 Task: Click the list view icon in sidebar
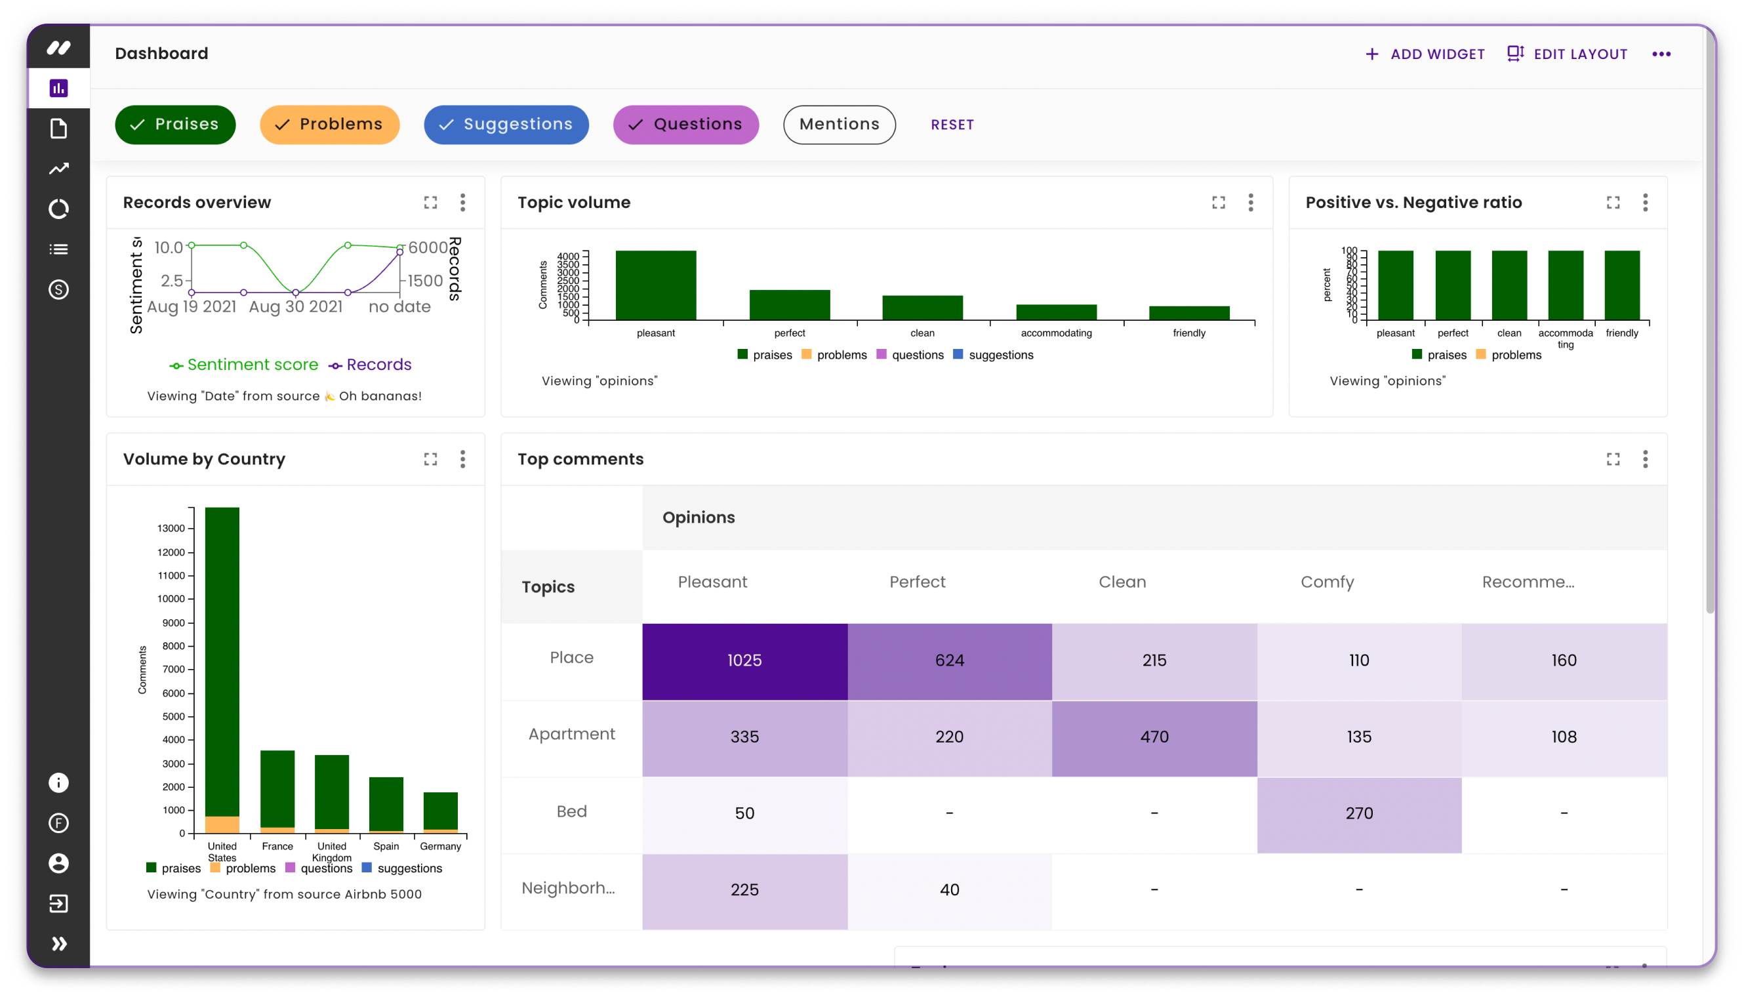59,249
